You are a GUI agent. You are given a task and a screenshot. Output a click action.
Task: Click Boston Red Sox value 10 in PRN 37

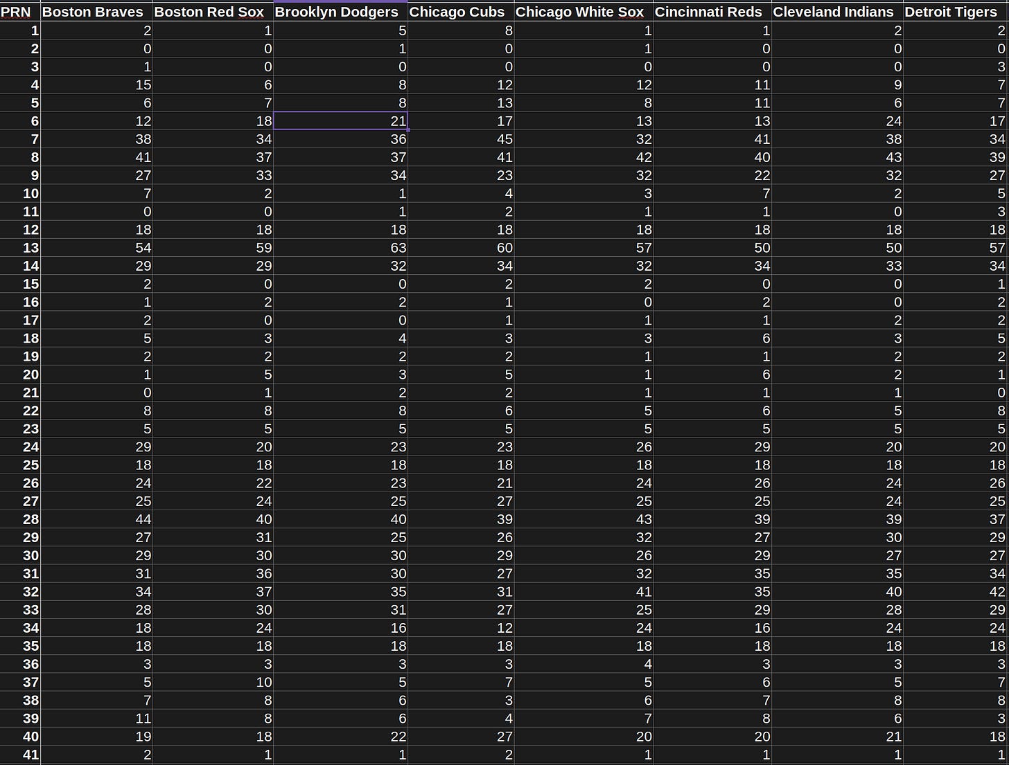click(x=213, y=682)
